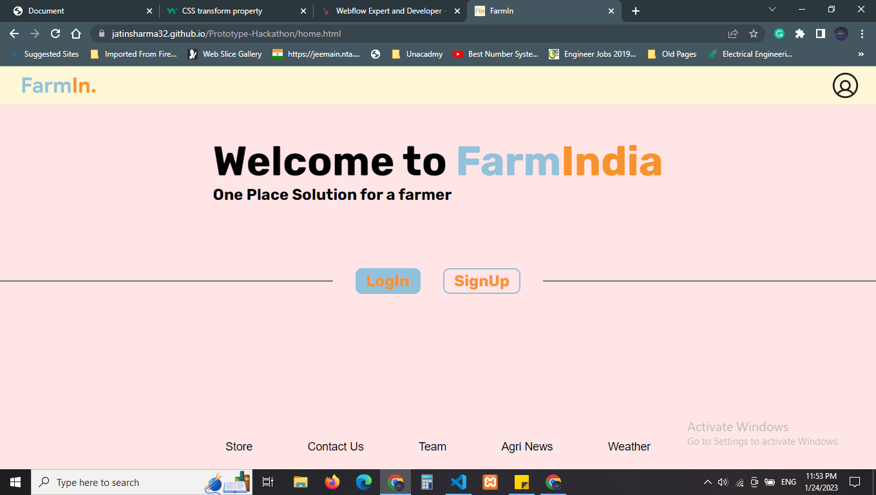876x495 pixels.
Task: Open the Chrome profile avatar
Action: (841, 34)
